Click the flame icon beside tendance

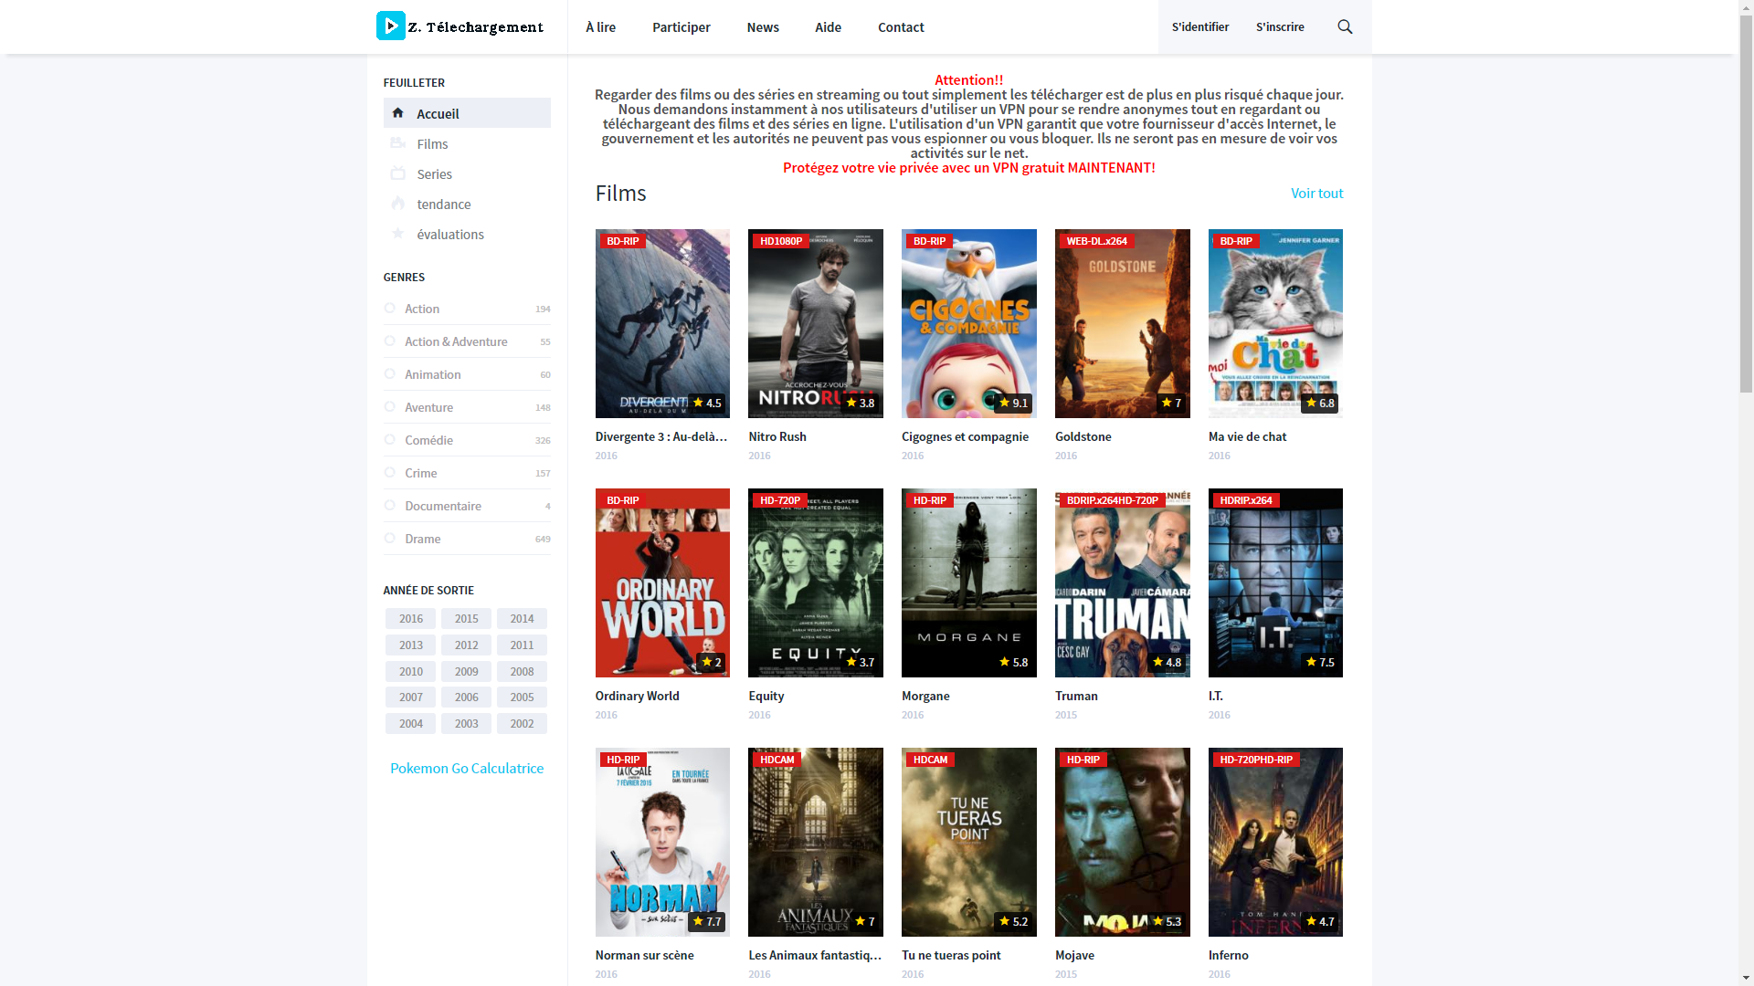397,204
